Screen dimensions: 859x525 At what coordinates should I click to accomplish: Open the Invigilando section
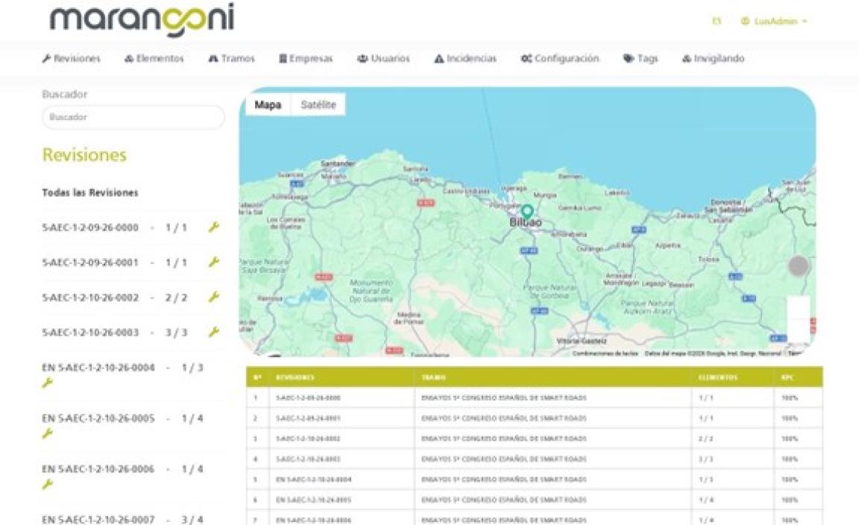[x=714, y=58]
